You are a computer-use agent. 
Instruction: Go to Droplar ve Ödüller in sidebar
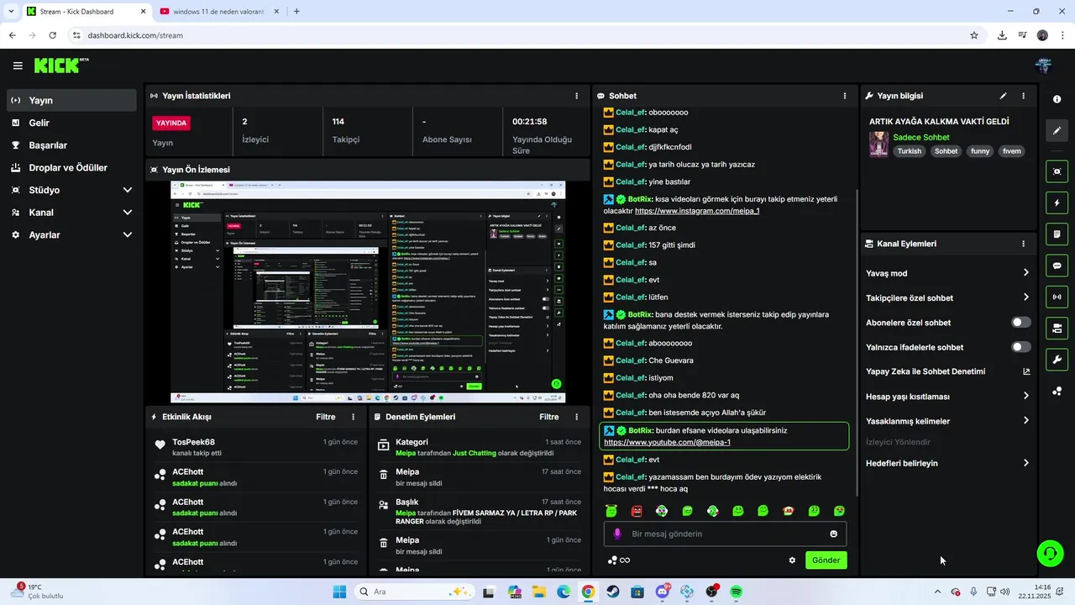coord(71,168)
